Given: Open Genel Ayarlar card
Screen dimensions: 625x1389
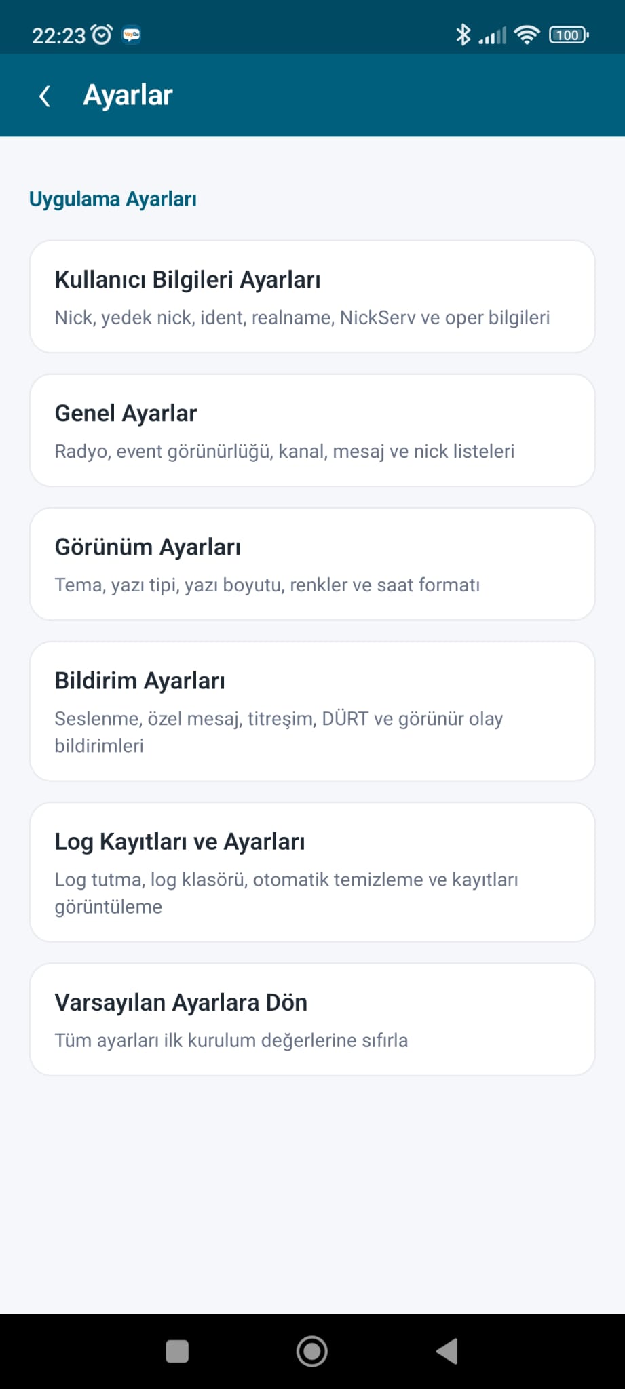Looking at the screenshot, I should click(312, 430).
